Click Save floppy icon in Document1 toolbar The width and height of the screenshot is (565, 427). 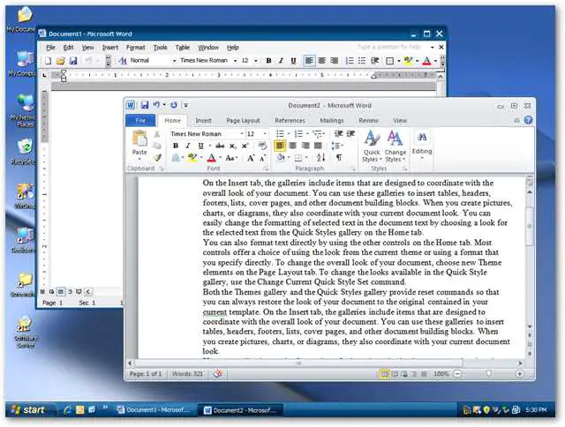(73, 61)
